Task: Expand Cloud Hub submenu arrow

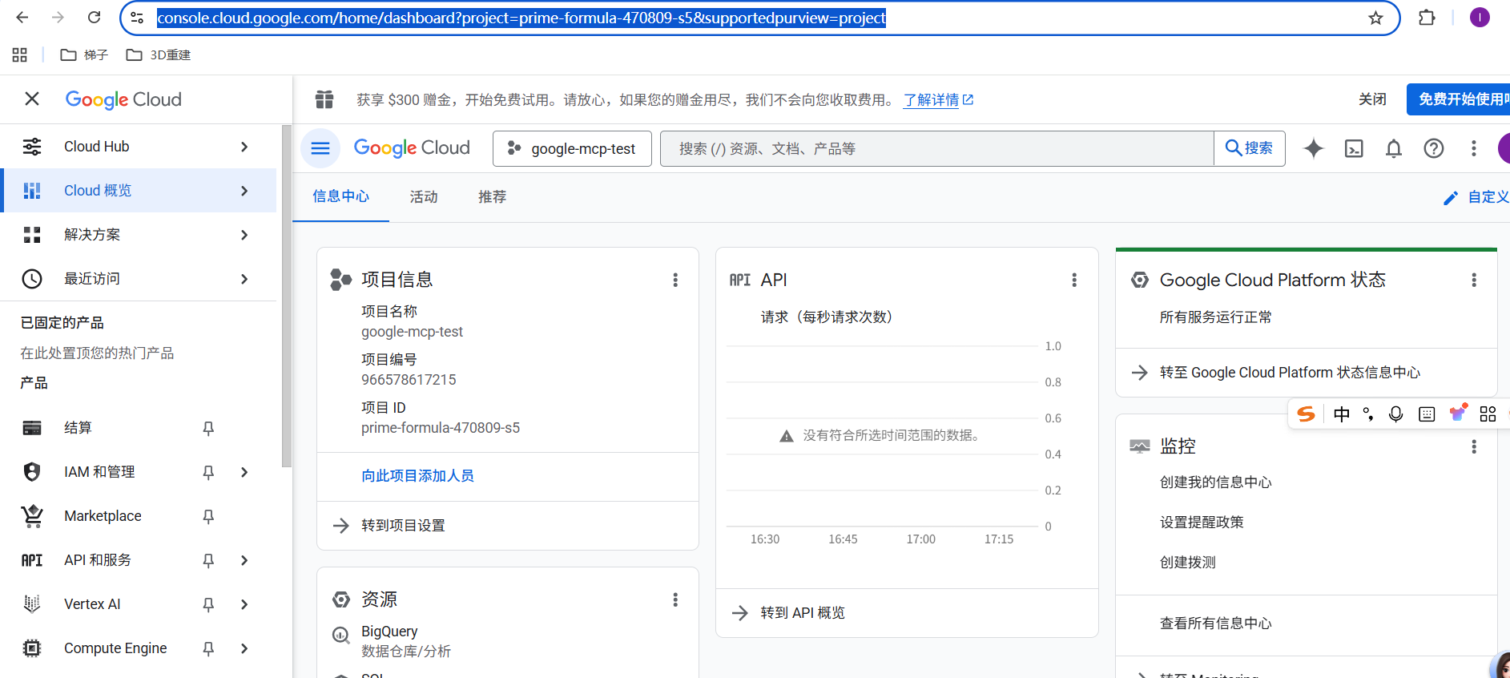Action: (244, 147)
